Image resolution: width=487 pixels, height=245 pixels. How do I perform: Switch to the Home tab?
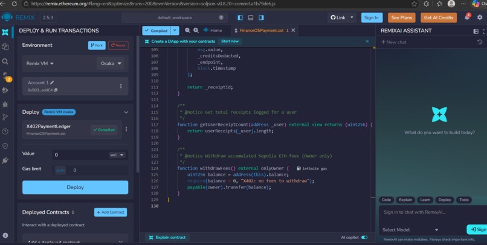pyautogui.click(x=213, y=30)
